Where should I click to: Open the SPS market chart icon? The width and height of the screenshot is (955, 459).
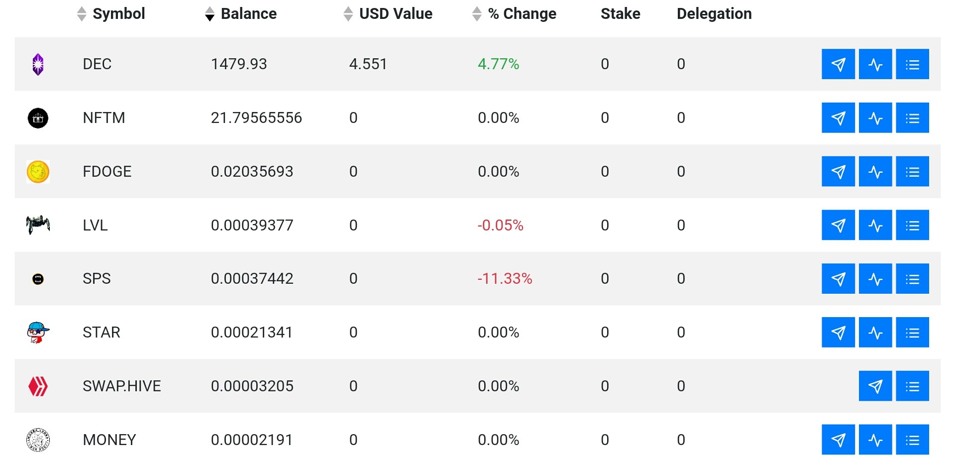[x=875, y=279]
